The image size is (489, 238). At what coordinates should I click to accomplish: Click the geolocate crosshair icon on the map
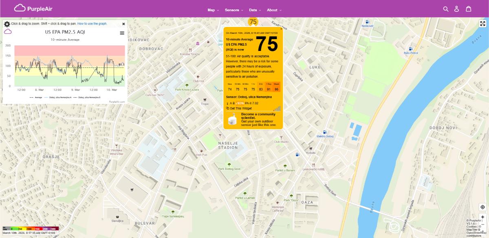tap(482, 207)
